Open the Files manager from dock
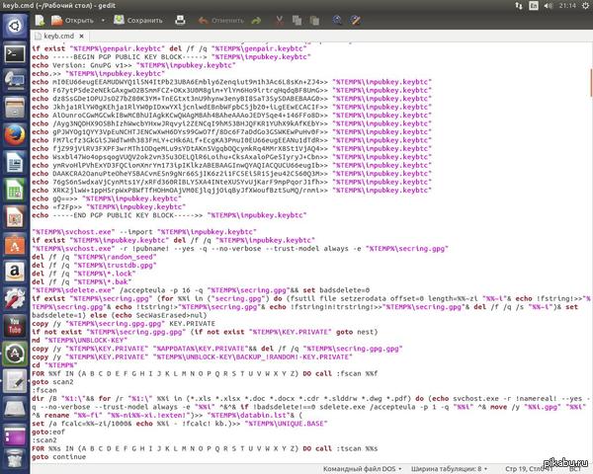Screen dimensions: 593x474 (15, 108)
